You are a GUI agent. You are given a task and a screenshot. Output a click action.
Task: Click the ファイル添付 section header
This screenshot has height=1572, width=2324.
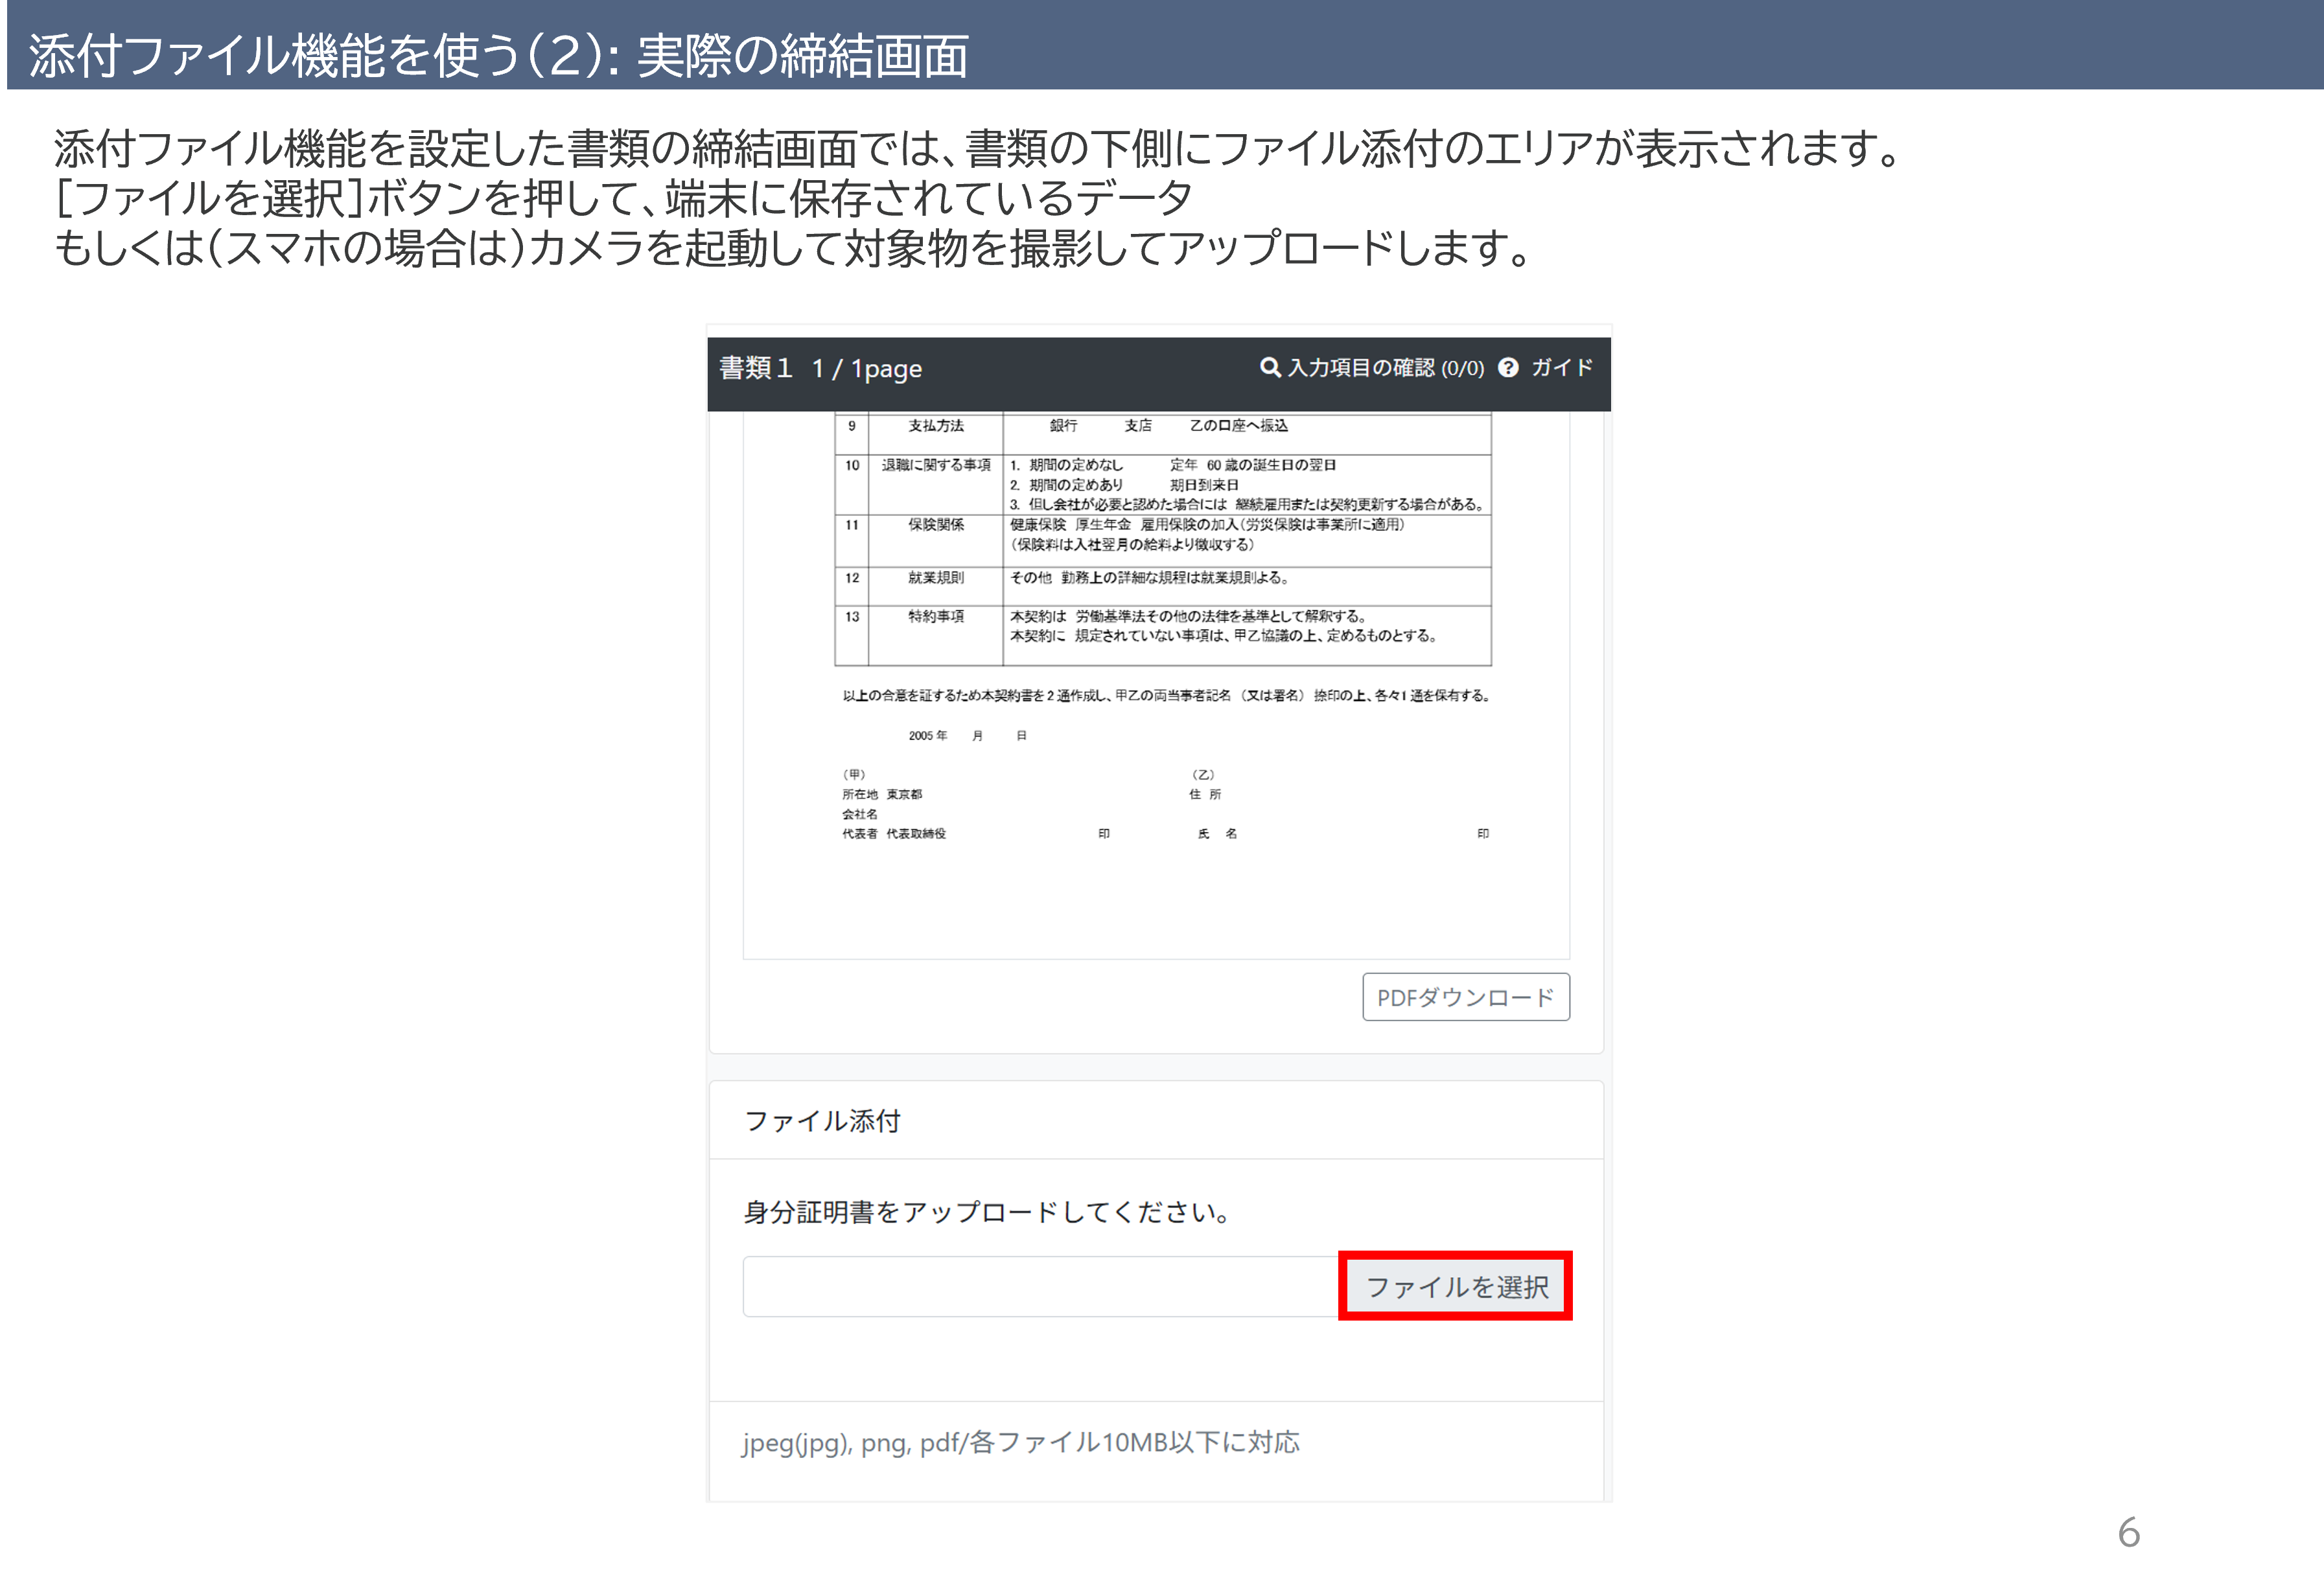(x=822, y=1121)
